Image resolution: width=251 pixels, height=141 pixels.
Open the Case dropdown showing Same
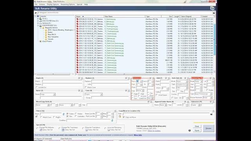[94, 94]
